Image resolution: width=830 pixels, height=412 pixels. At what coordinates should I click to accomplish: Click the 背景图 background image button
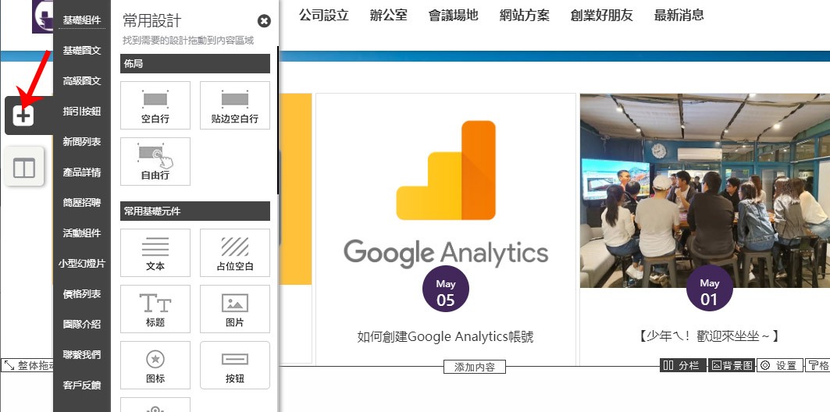(732, 365)
